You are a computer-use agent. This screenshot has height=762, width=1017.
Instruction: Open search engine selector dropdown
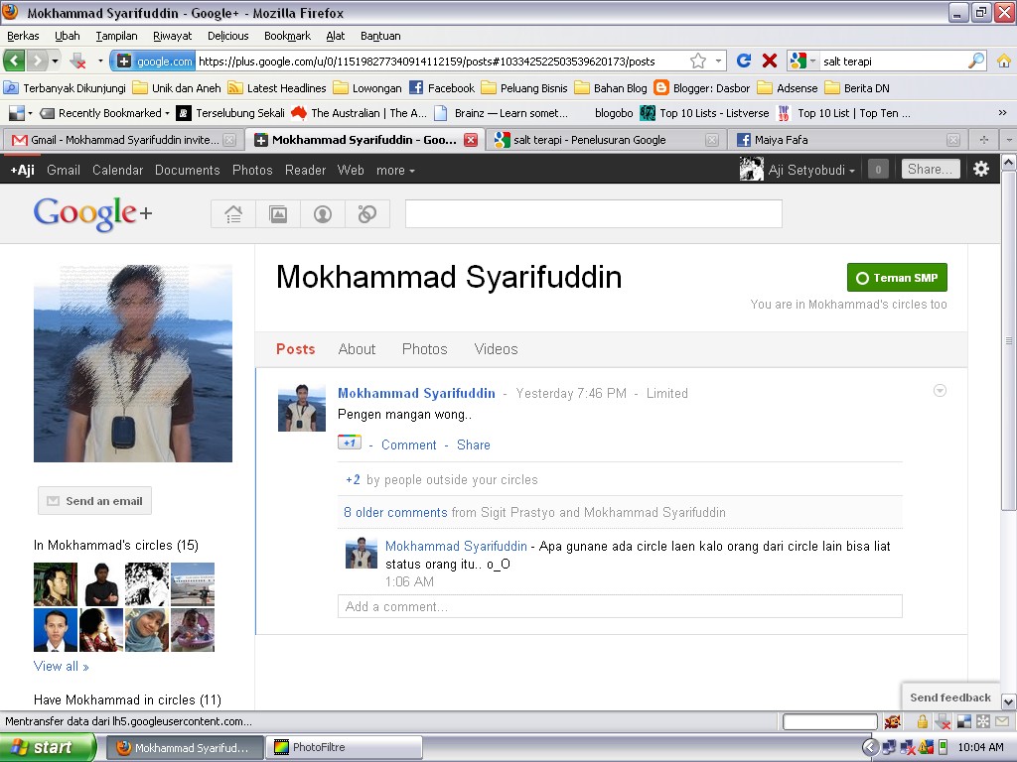pyautogui.click(x=812, y=61)
